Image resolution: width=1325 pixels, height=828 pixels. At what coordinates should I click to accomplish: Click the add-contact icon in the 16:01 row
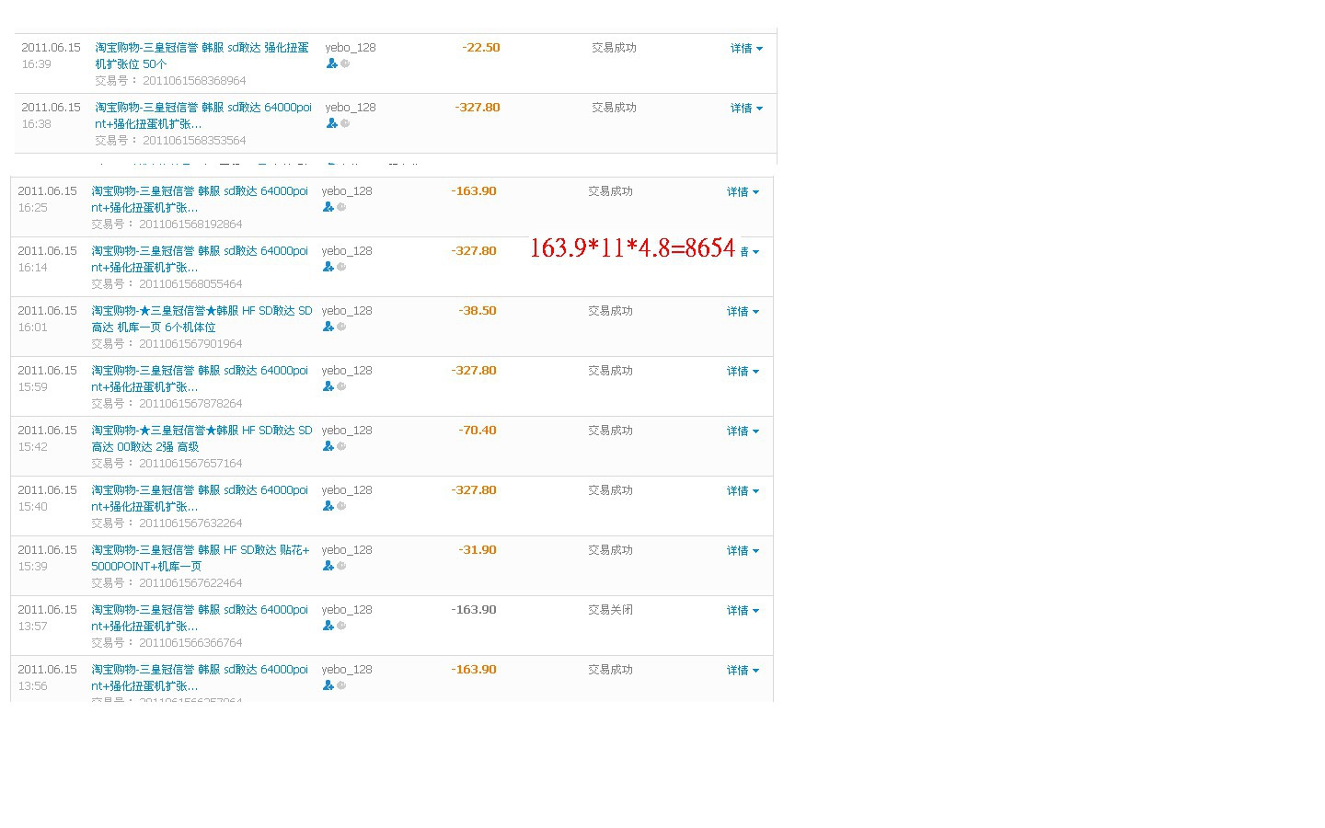coord(328,327)
